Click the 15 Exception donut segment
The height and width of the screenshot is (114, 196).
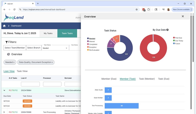(117, 38)
